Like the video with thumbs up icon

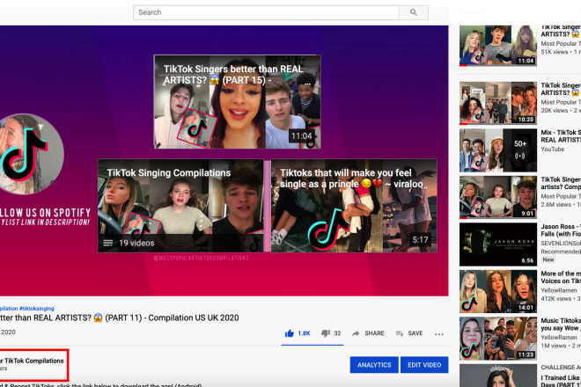click(290, 333)
